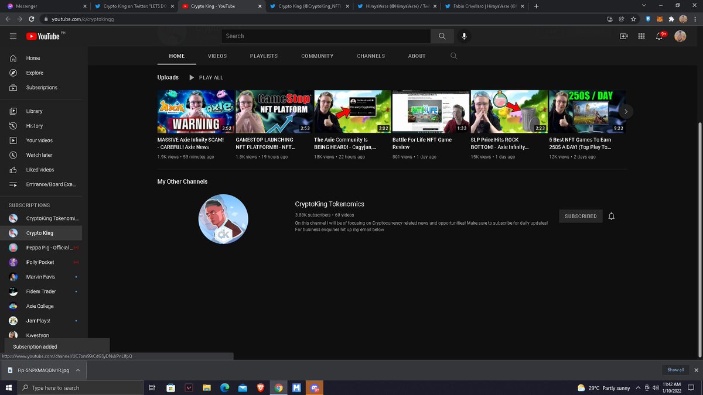Switch to the CHANNELS channel tab
Viewport: 703px width, 395px height.
[x=371, y=56]
